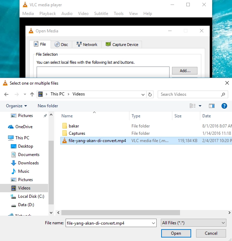Open the Organize menu
This screenshot has height=241, width=232.
16,106
